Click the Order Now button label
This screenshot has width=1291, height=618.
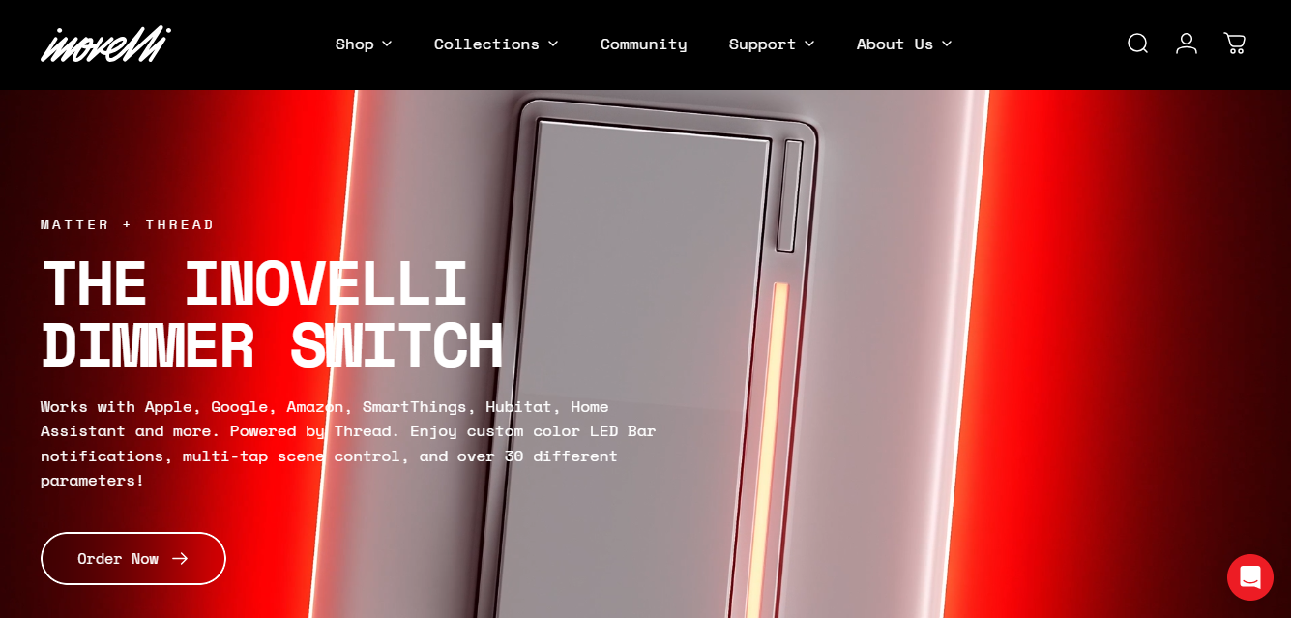click(118, 559)
